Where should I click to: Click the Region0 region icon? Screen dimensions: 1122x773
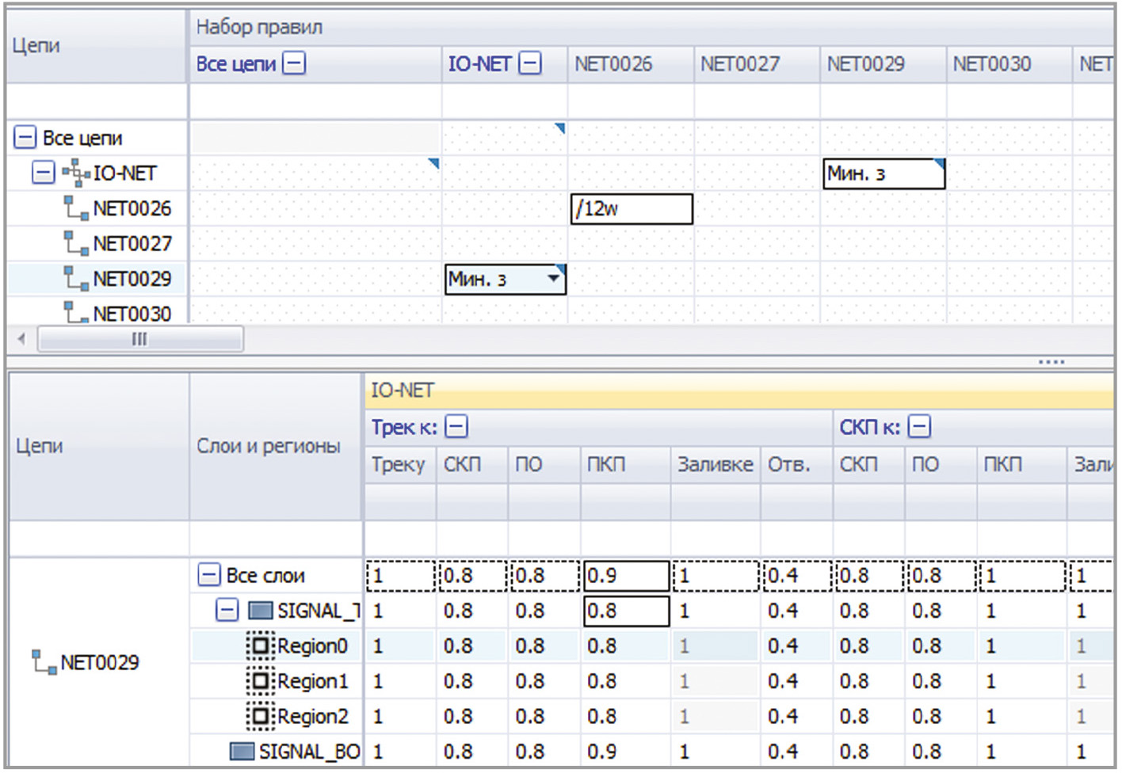260,646
